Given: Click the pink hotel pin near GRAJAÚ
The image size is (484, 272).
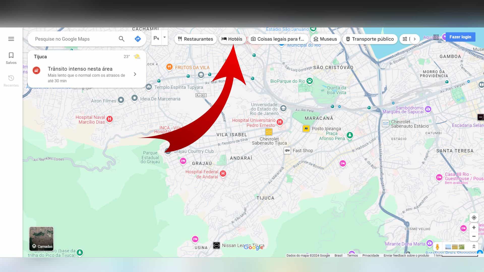Looking at the screenshot, I should point(183,161).
